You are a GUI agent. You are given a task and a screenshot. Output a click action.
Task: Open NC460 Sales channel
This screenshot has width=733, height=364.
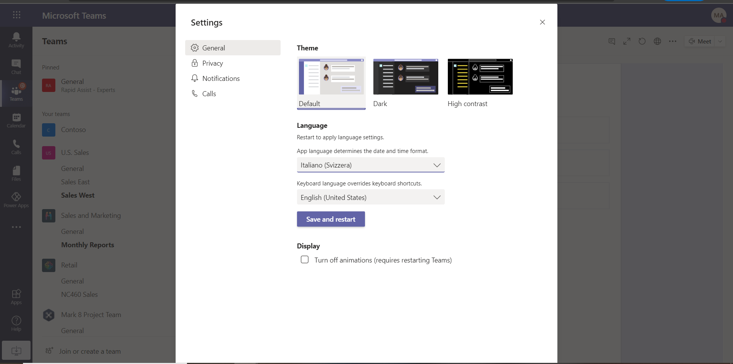[79, 295]
